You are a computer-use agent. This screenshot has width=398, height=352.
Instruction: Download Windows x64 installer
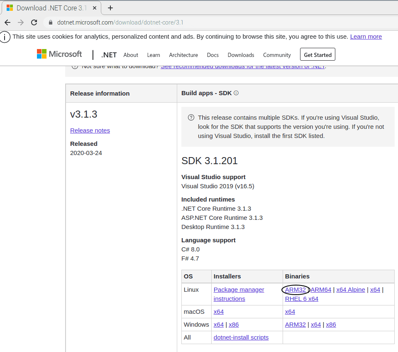219,325
